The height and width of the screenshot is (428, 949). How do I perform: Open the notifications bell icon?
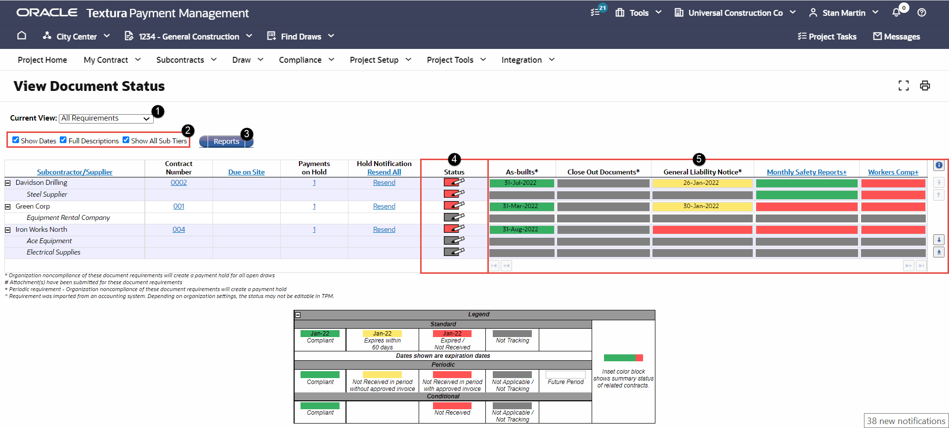pyautogui.click(x=896, y=12)
